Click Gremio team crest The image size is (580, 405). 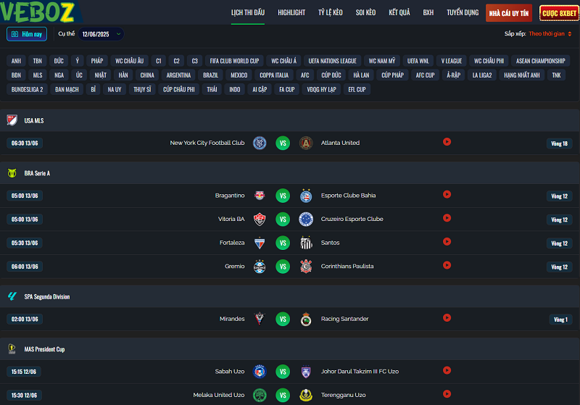tap(260, 267)
